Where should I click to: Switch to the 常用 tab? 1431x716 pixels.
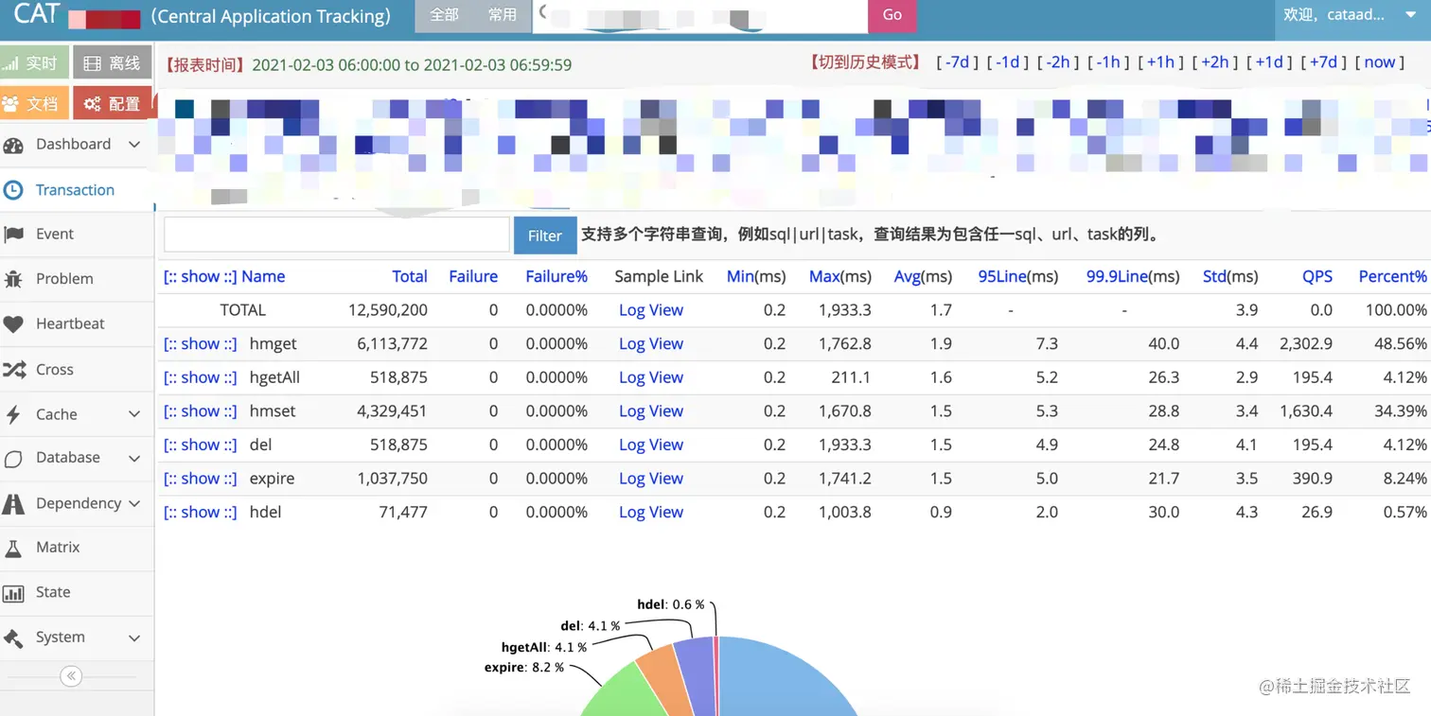503,15
